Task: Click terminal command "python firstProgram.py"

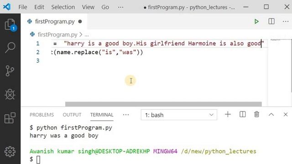Action: coord(74,128)
